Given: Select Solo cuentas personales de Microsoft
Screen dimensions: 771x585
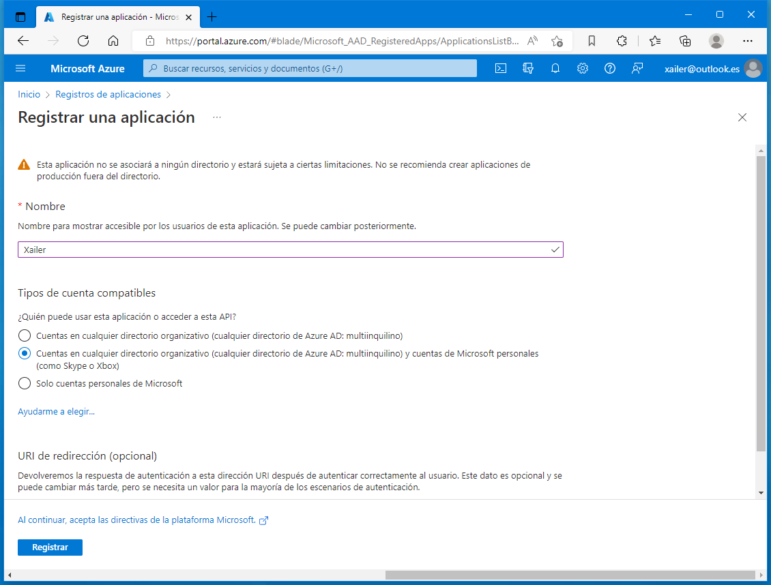Looking at the screenshot, I should 24,383.
